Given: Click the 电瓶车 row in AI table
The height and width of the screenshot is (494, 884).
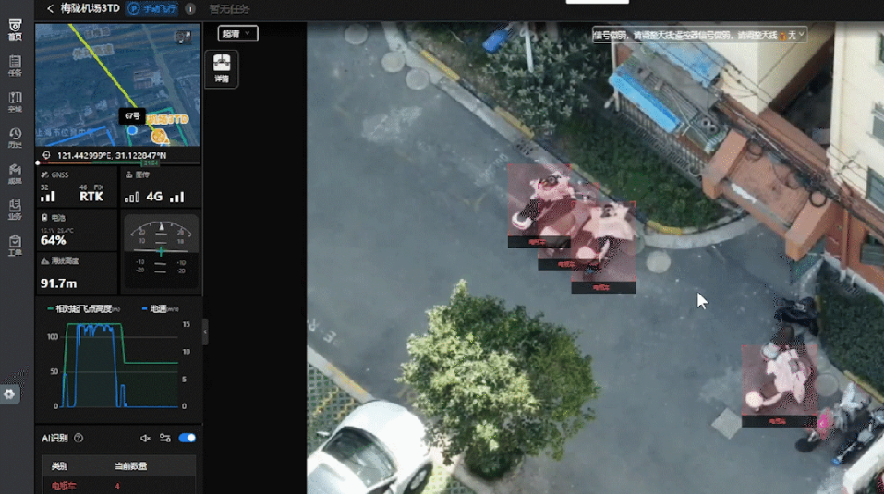Looking at the screenshot, I should click(119, 486).
